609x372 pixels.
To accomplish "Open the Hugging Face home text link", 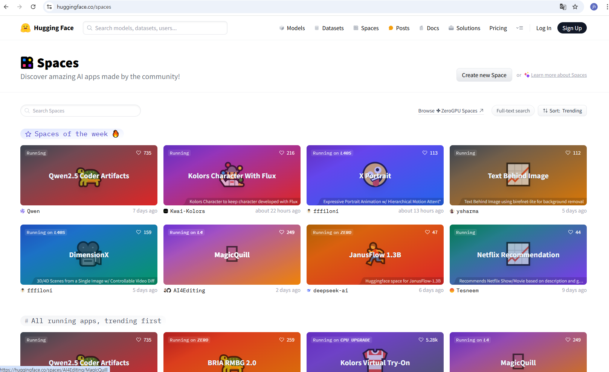I will (x=54, y=28).
